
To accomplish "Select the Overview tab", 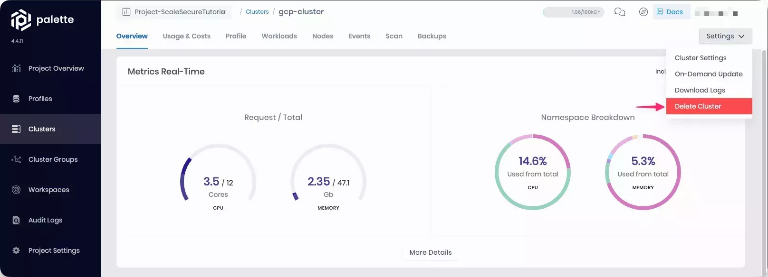I will click(132, 36).
